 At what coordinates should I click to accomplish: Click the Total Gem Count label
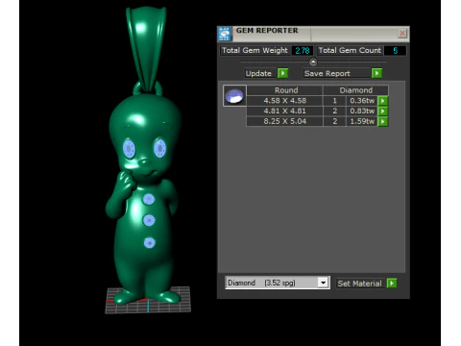pos(350,50)
